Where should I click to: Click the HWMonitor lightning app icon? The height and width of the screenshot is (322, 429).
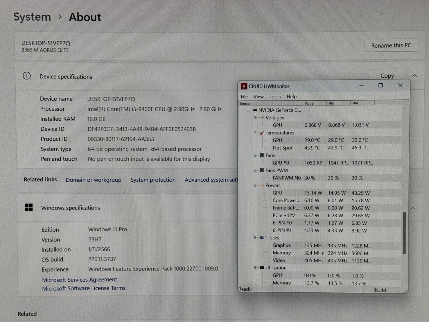coord(244,86)
